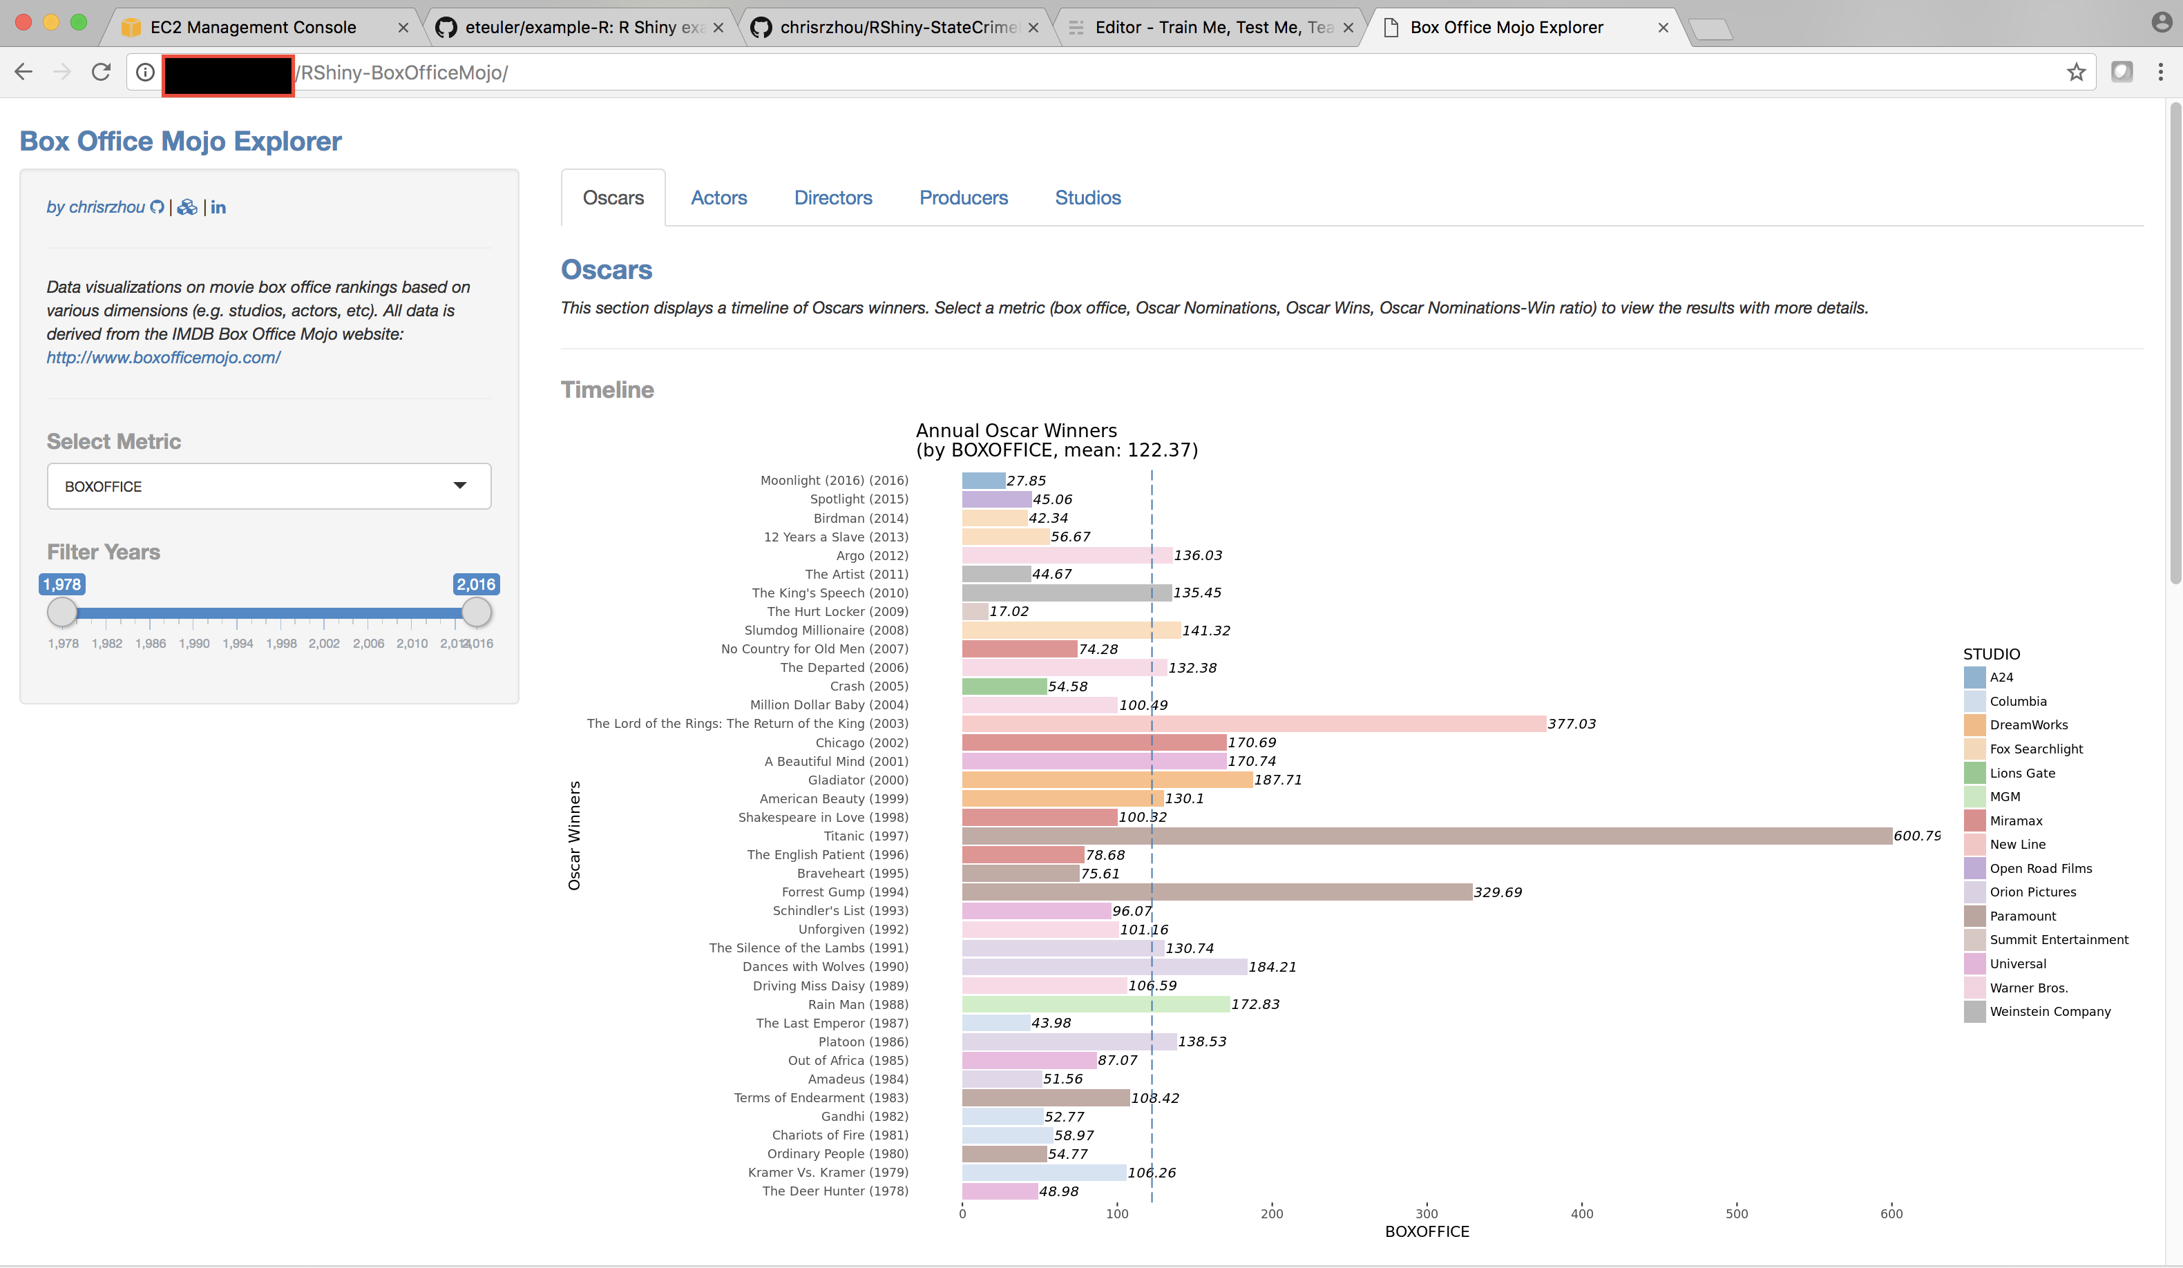
Task: Open the LinkedIn icon link
Action: tap(218, 207)
